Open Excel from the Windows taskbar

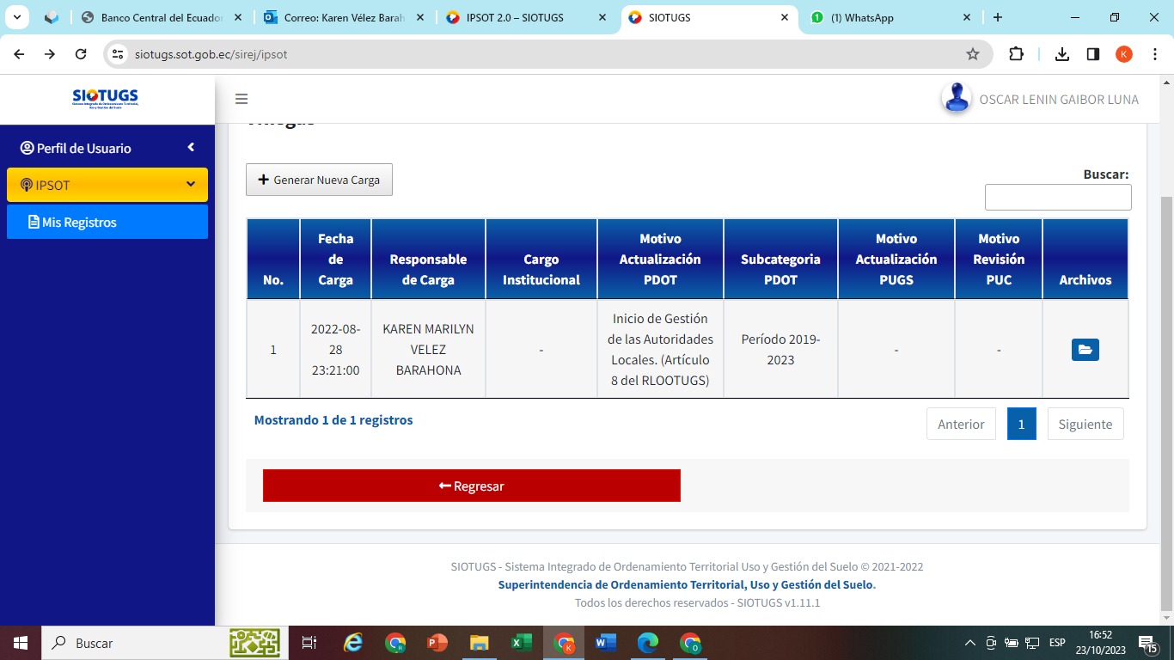pyautogui.click(x=521, y=643)
